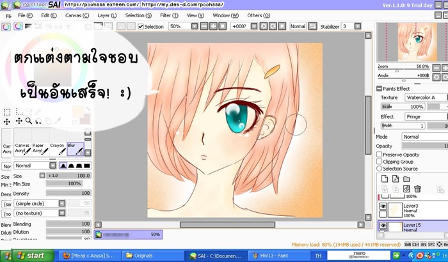The height and width of the screenshot is (262, 448).
Task: Open the Filter menu
Action: click(169, 15)
